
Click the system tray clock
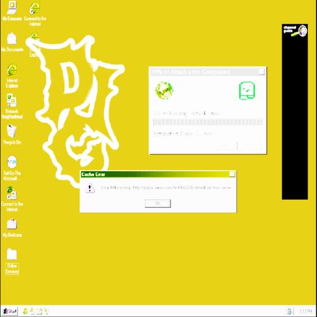coord(306,311)
